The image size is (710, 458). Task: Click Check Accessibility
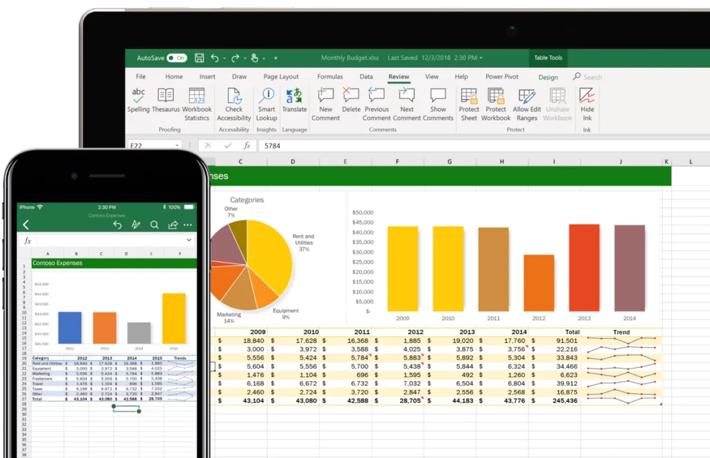(234, 105)
